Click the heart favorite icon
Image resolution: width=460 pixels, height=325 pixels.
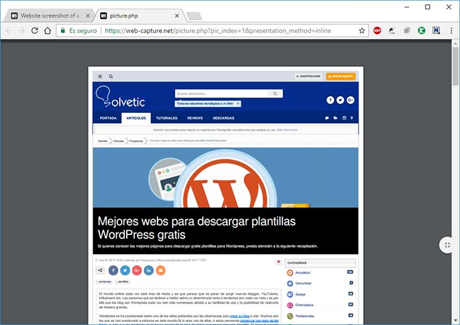279,261
